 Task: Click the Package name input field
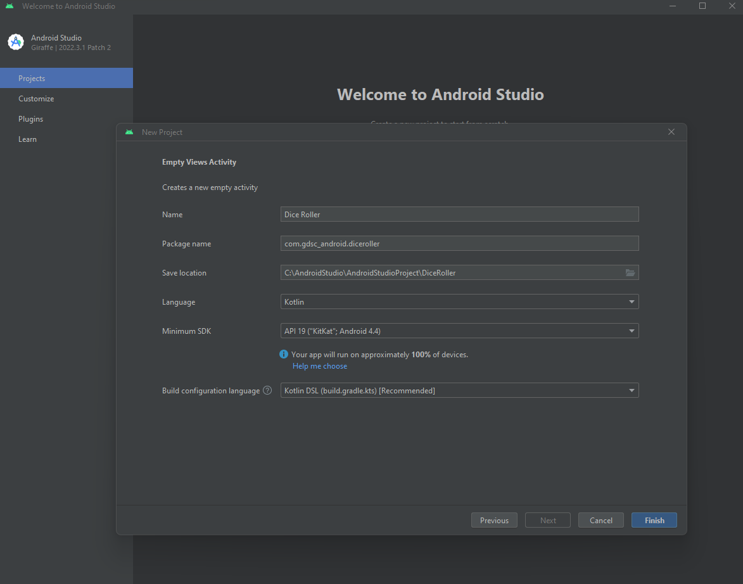click(459, 243)
